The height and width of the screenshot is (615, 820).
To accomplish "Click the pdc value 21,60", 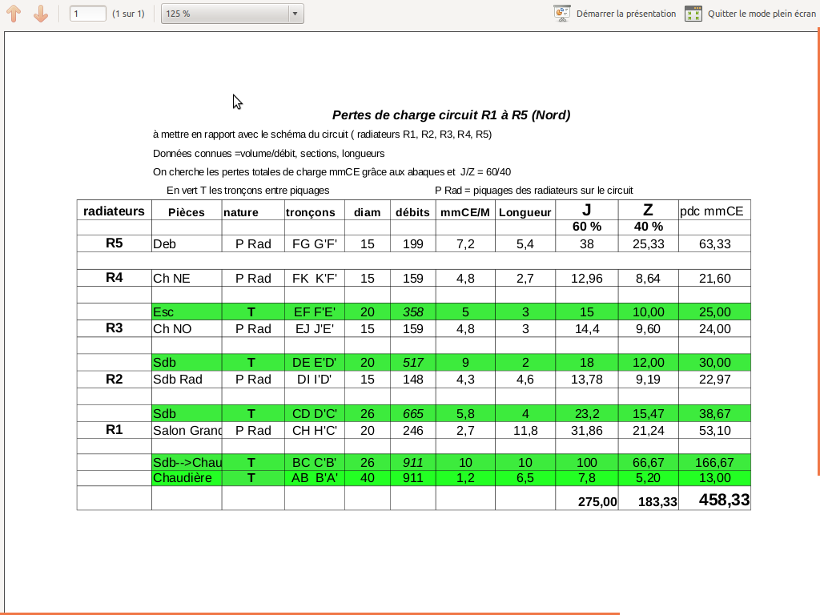I will 714,278.
